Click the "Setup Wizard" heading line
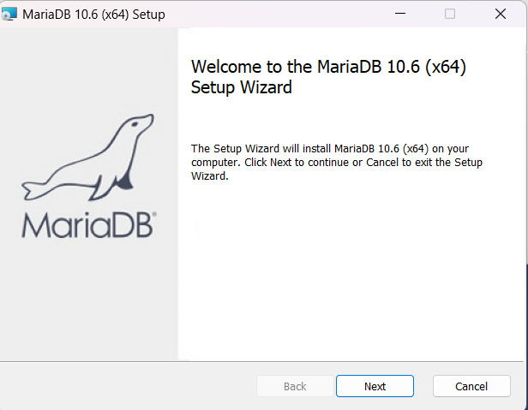This screenshot has width=528, height=410. click(x=241, y=87)
